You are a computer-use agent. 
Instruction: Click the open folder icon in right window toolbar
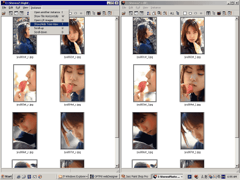(x=124, y=13)
